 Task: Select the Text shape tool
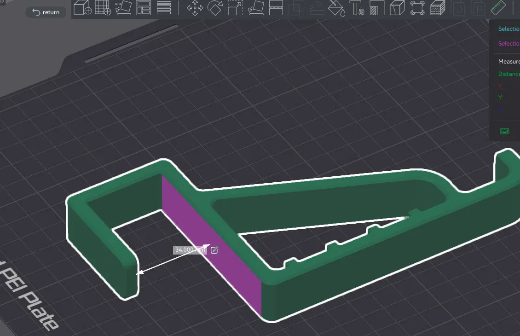[x=357, y=8]
